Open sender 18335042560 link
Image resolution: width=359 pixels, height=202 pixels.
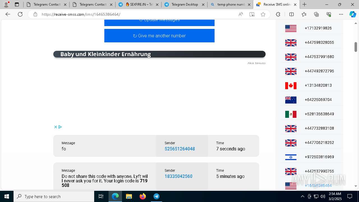pyautogui.click(x=178, y=176)
